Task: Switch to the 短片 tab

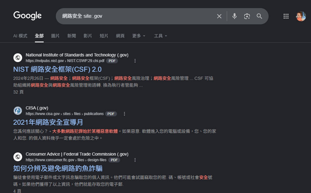Action: point(104,36)
